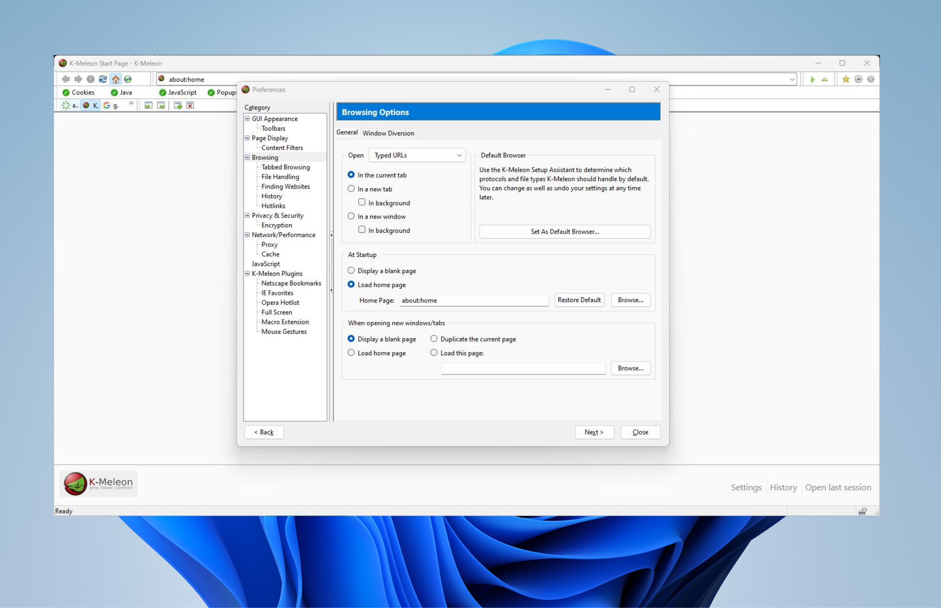
Task: Click the Next > button
Action: tap(594, 432)
